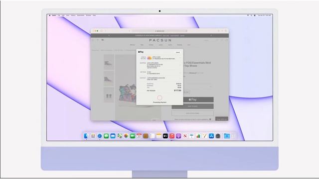
Task: Click next arrow on promo banner
Action: click(x=211, y=35)
